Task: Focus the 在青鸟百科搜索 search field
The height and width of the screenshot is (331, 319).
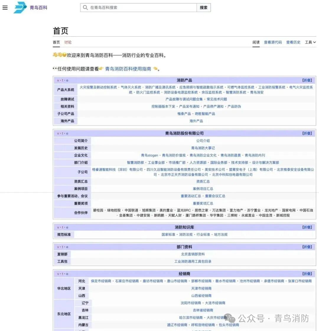Action: click(x=139, y=8)
